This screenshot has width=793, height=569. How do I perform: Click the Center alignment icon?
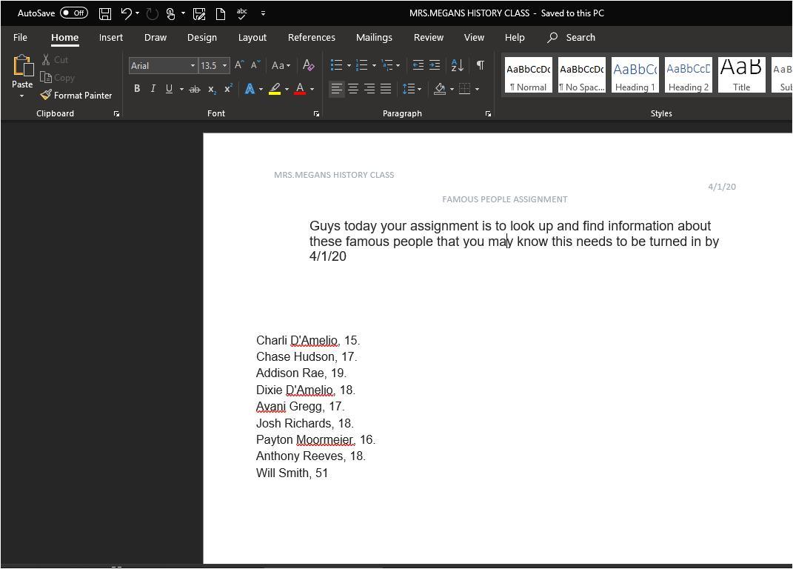[353, 89]
